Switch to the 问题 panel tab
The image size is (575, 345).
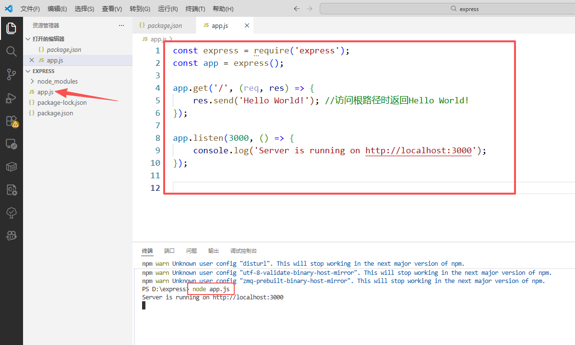[192, 251]
